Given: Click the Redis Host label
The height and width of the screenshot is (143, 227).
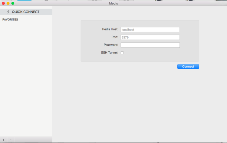Looking at the screenshot, I should coord(110,29).
